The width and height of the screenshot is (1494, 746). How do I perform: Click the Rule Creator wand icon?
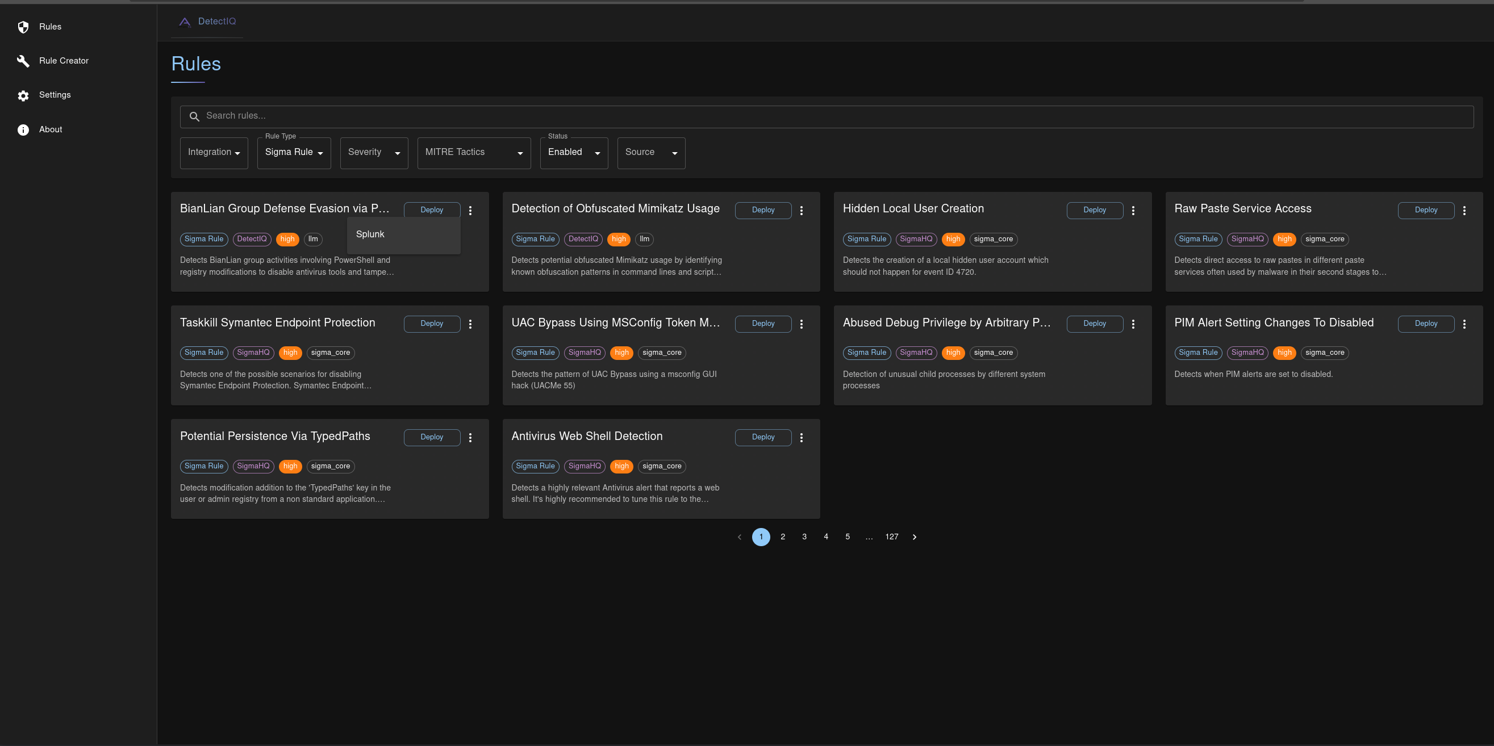tap(23, 60)
